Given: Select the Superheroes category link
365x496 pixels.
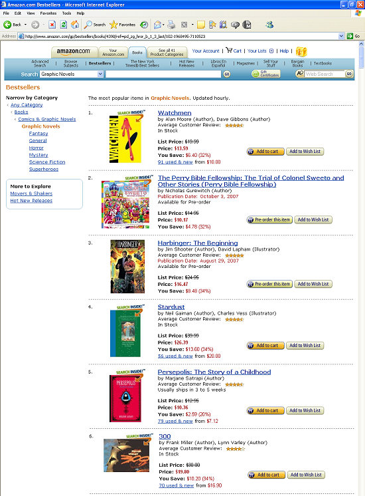Looking at the screenshot, I should click(44, 170).
